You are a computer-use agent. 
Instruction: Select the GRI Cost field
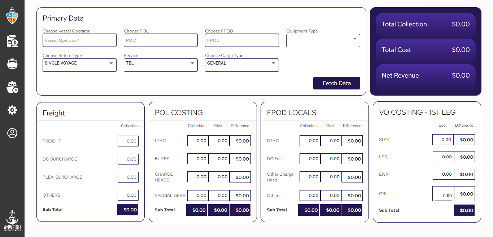tap(443, 194)
